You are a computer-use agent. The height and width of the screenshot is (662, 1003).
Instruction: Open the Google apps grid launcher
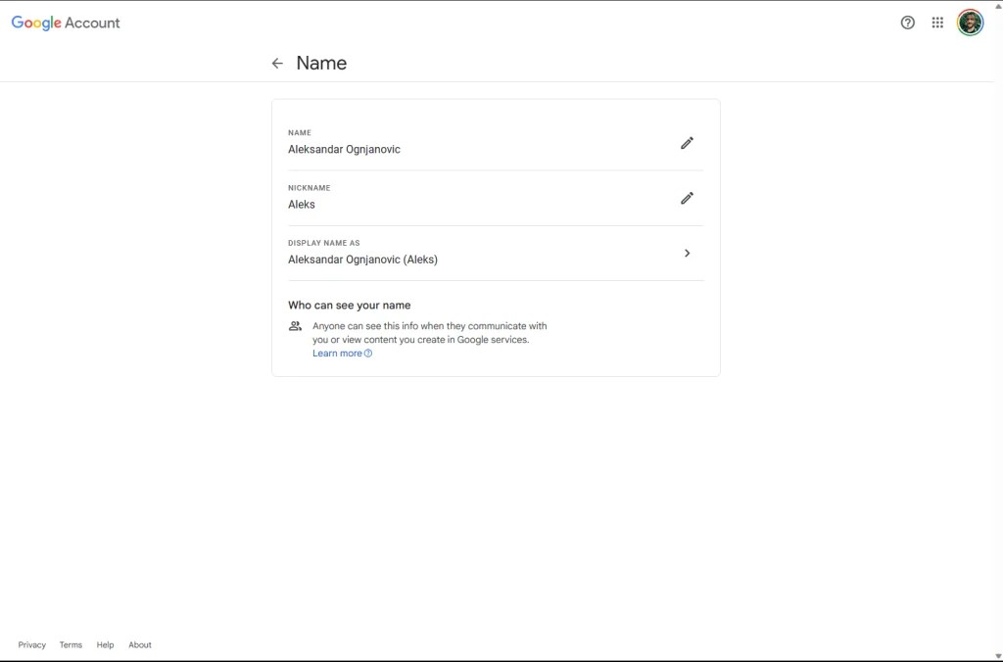coord(936,22)
